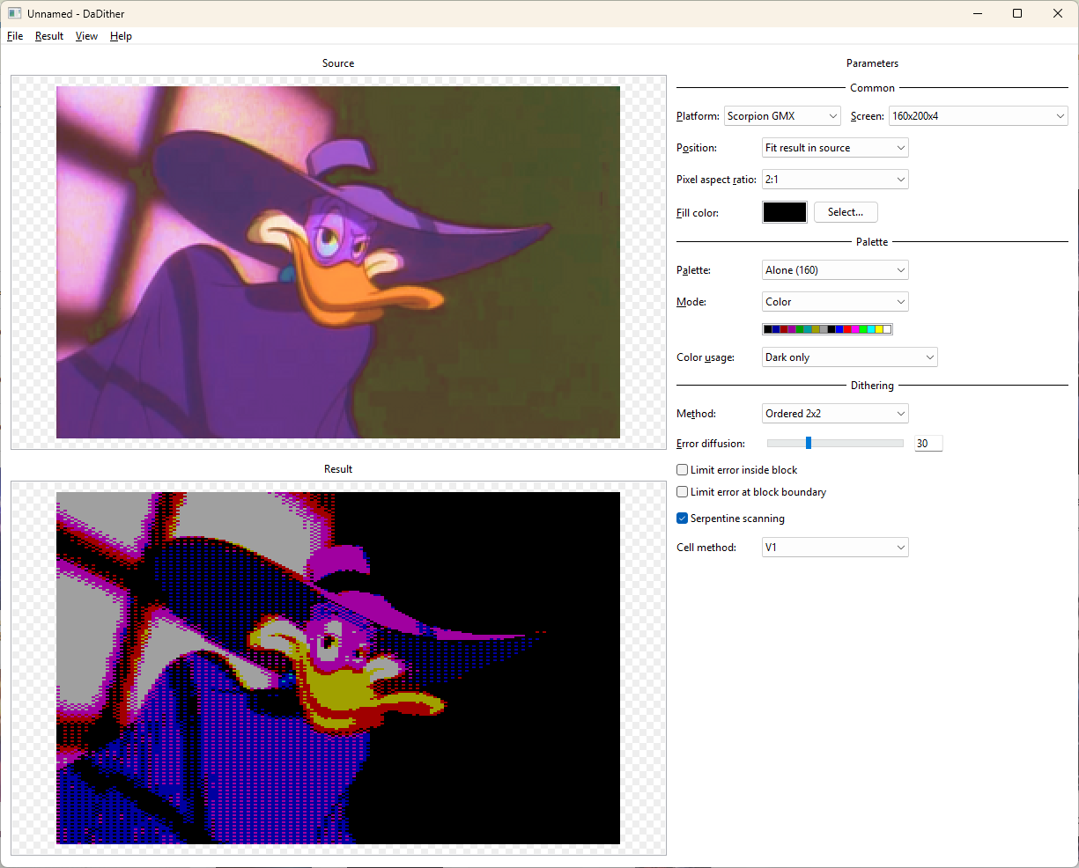
Task: Expand the Platform dropdown showing Scorpion GMX
Action: pyautogui.click(x=783, y=116)
